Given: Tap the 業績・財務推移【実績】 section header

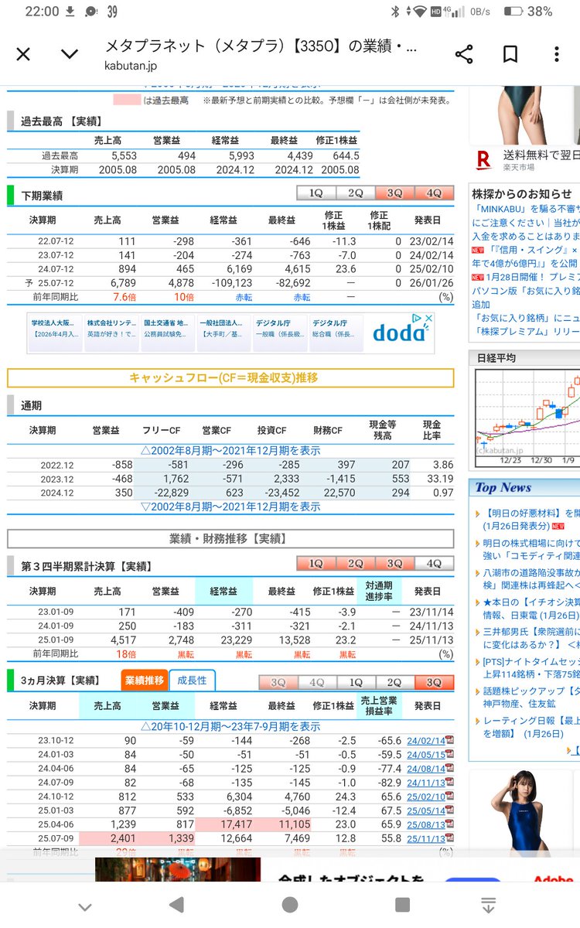Looking at the screenshot, I should click(230, 538).
